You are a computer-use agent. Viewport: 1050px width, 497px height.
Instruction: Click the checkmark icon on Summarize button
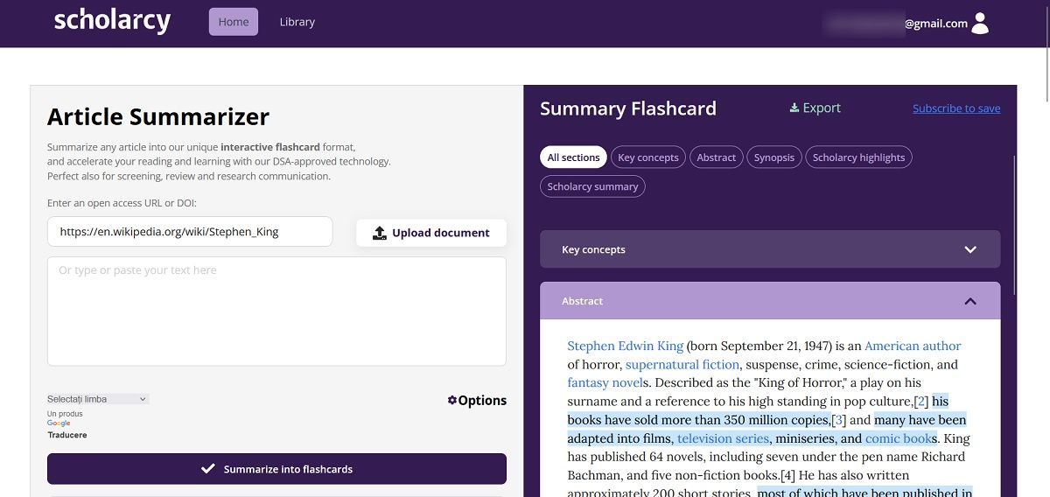click(208, 469)
